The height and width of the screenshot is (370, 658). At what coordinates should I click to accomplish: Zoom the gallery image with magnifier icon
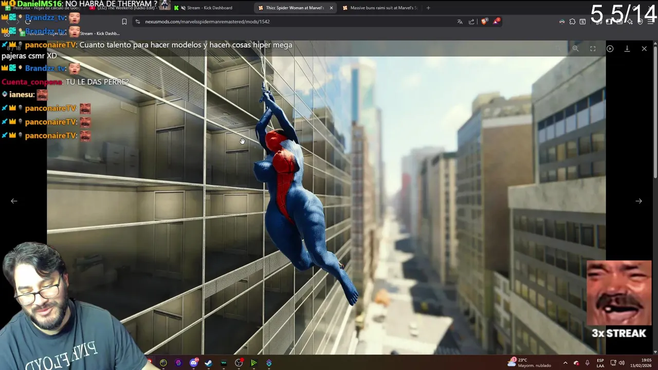(x=575, y=48)
